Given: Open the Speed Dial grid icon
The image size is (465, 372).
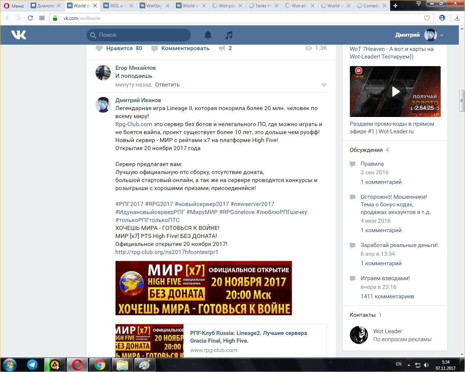Looking at the screenshot, I should click(x=42, y=18).
